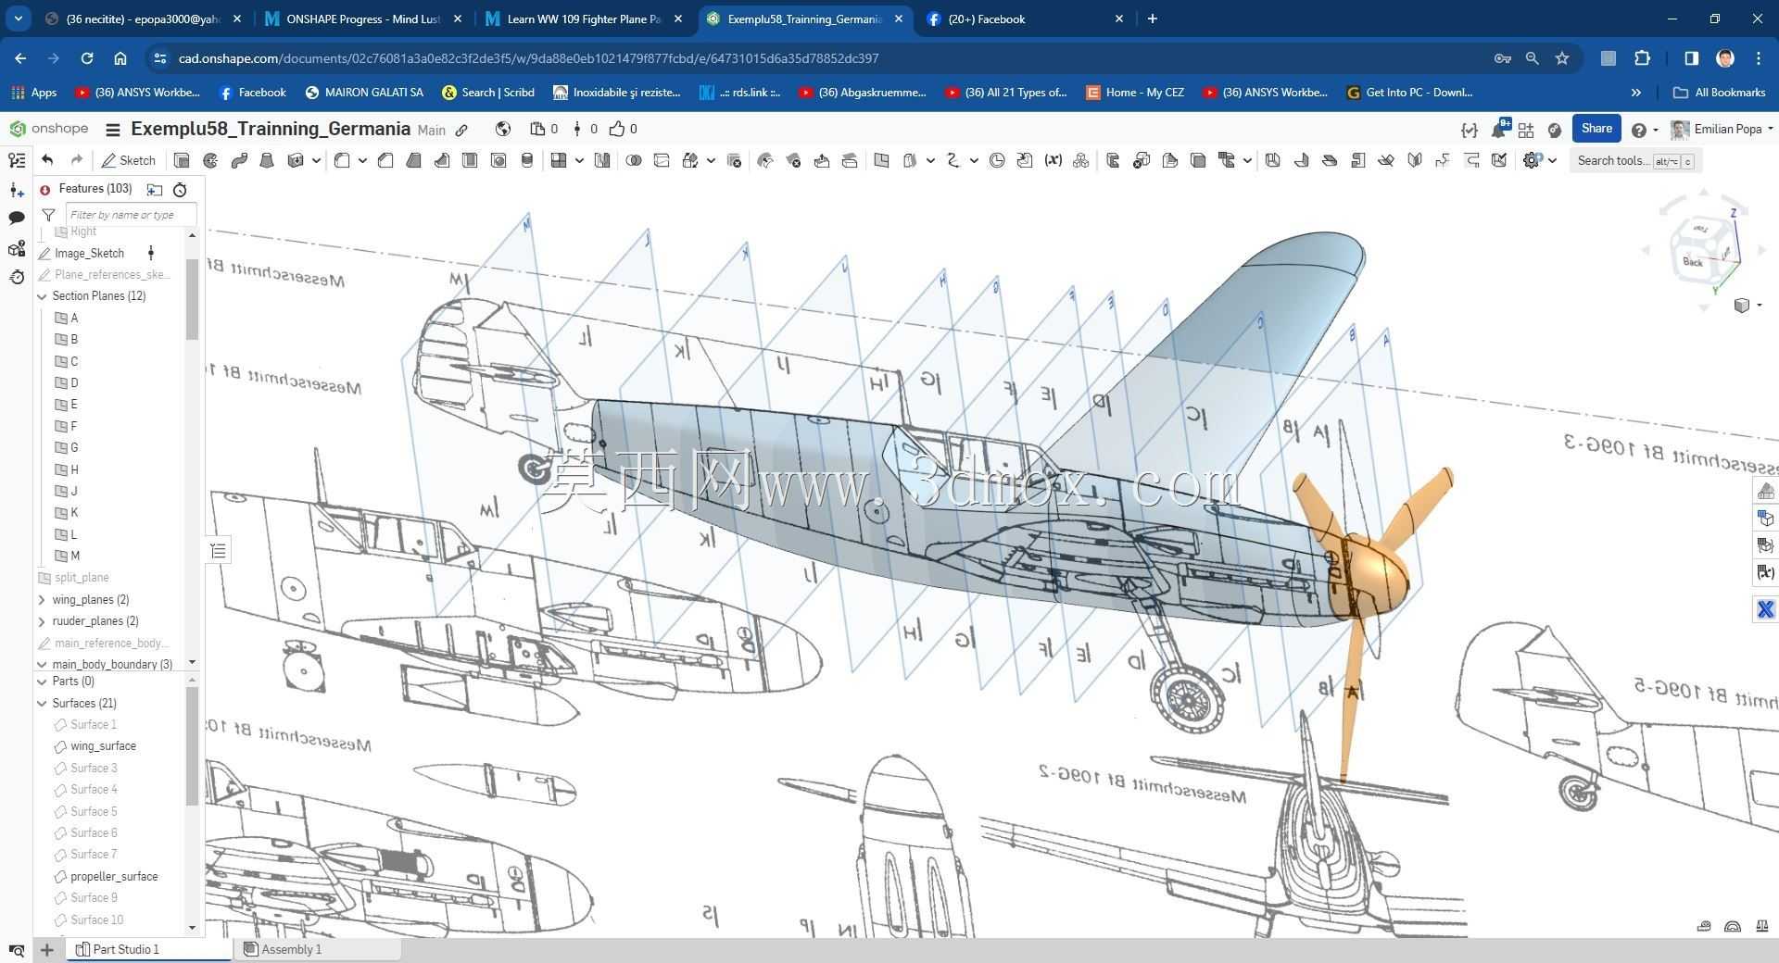The width and height of the screenshot is (1779, 963).
Task: Select the propeller_surface item
Action: tap(114, 877)
